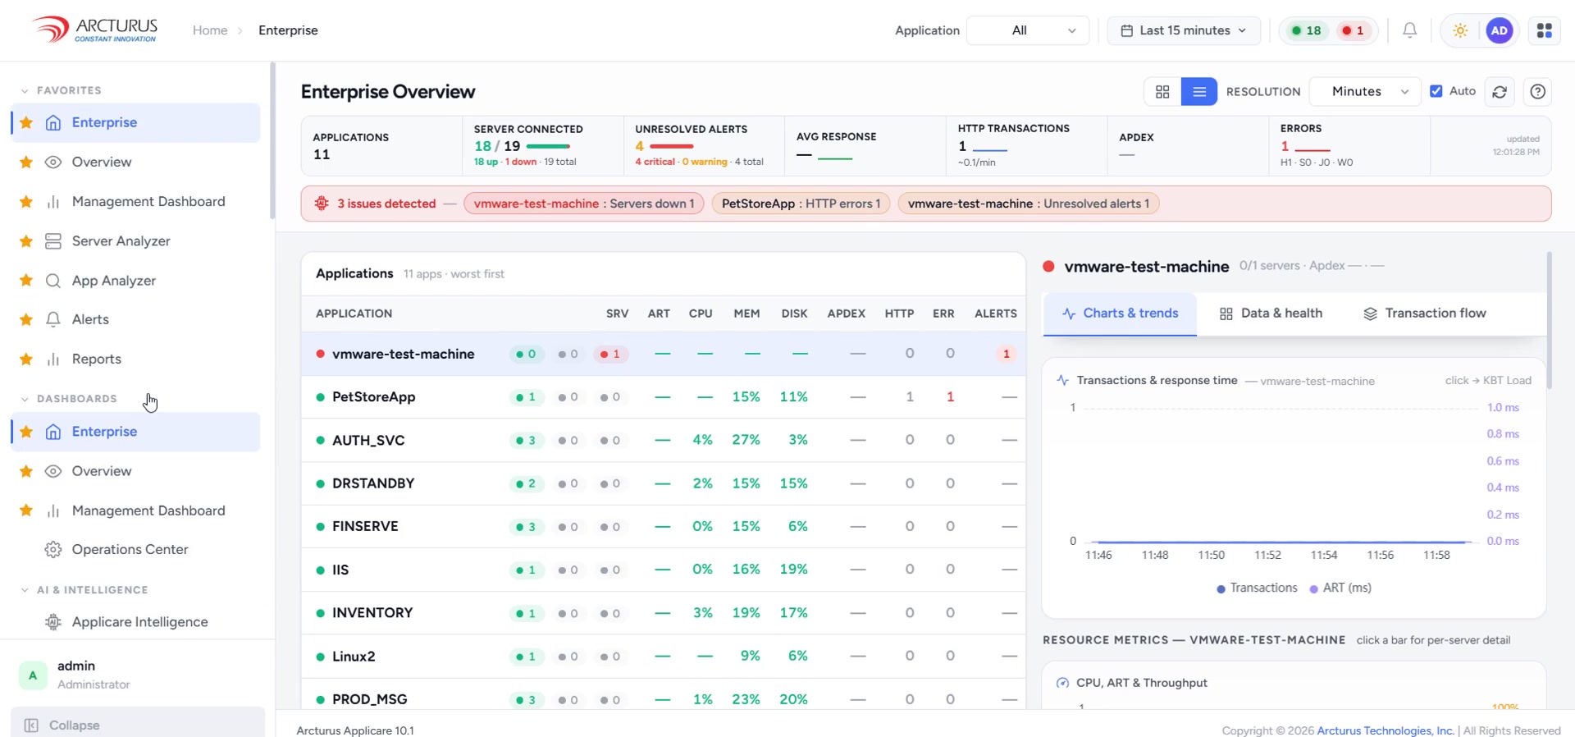1575x737 pixels.
Task: Open the AD user avatar menu
Action: tap(1500, 30)
